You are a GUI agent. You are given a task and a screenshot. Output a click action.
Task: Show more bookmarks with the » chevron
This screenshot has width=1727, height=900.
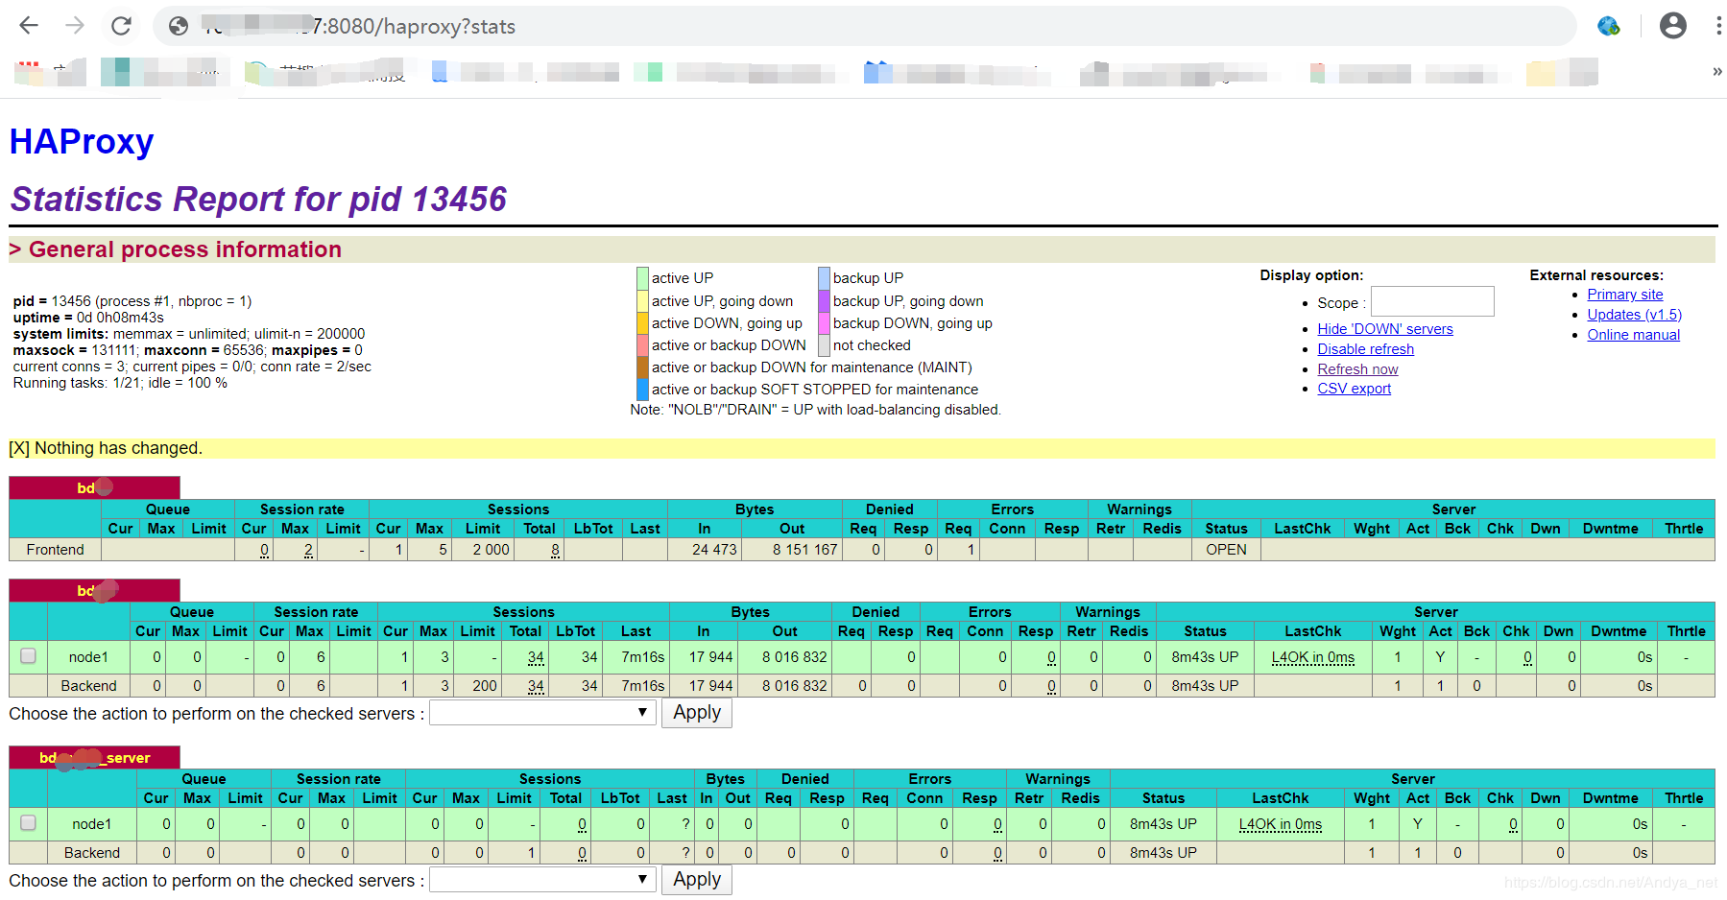pyautogui.click(x=1717, y=72)
